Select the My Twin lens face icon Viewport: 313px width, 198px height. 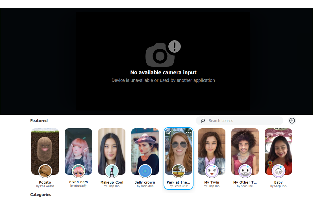[212, 171]
